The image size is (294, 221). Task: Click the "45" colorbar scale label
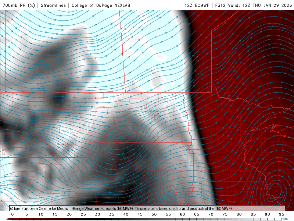[140, 214]
